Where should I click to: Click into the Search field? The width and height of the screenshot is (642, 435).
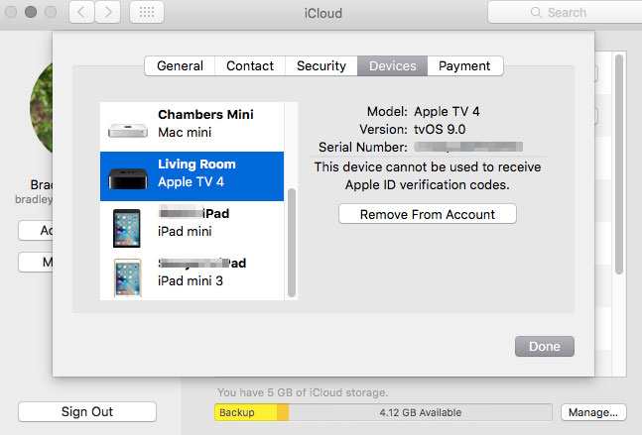(565, 12)
